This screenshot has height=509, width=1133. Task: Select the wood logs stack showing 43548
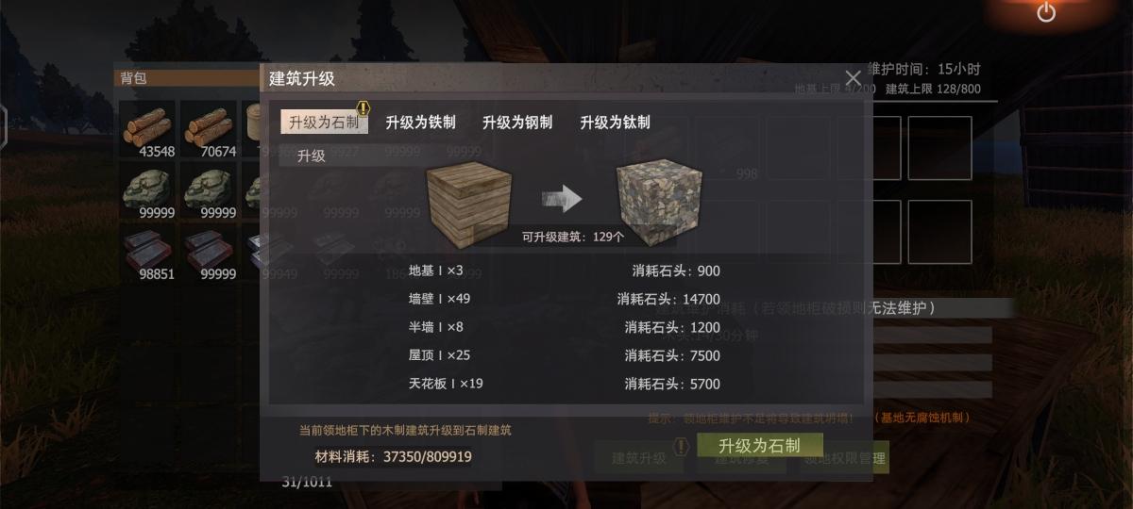coord(148,130)
